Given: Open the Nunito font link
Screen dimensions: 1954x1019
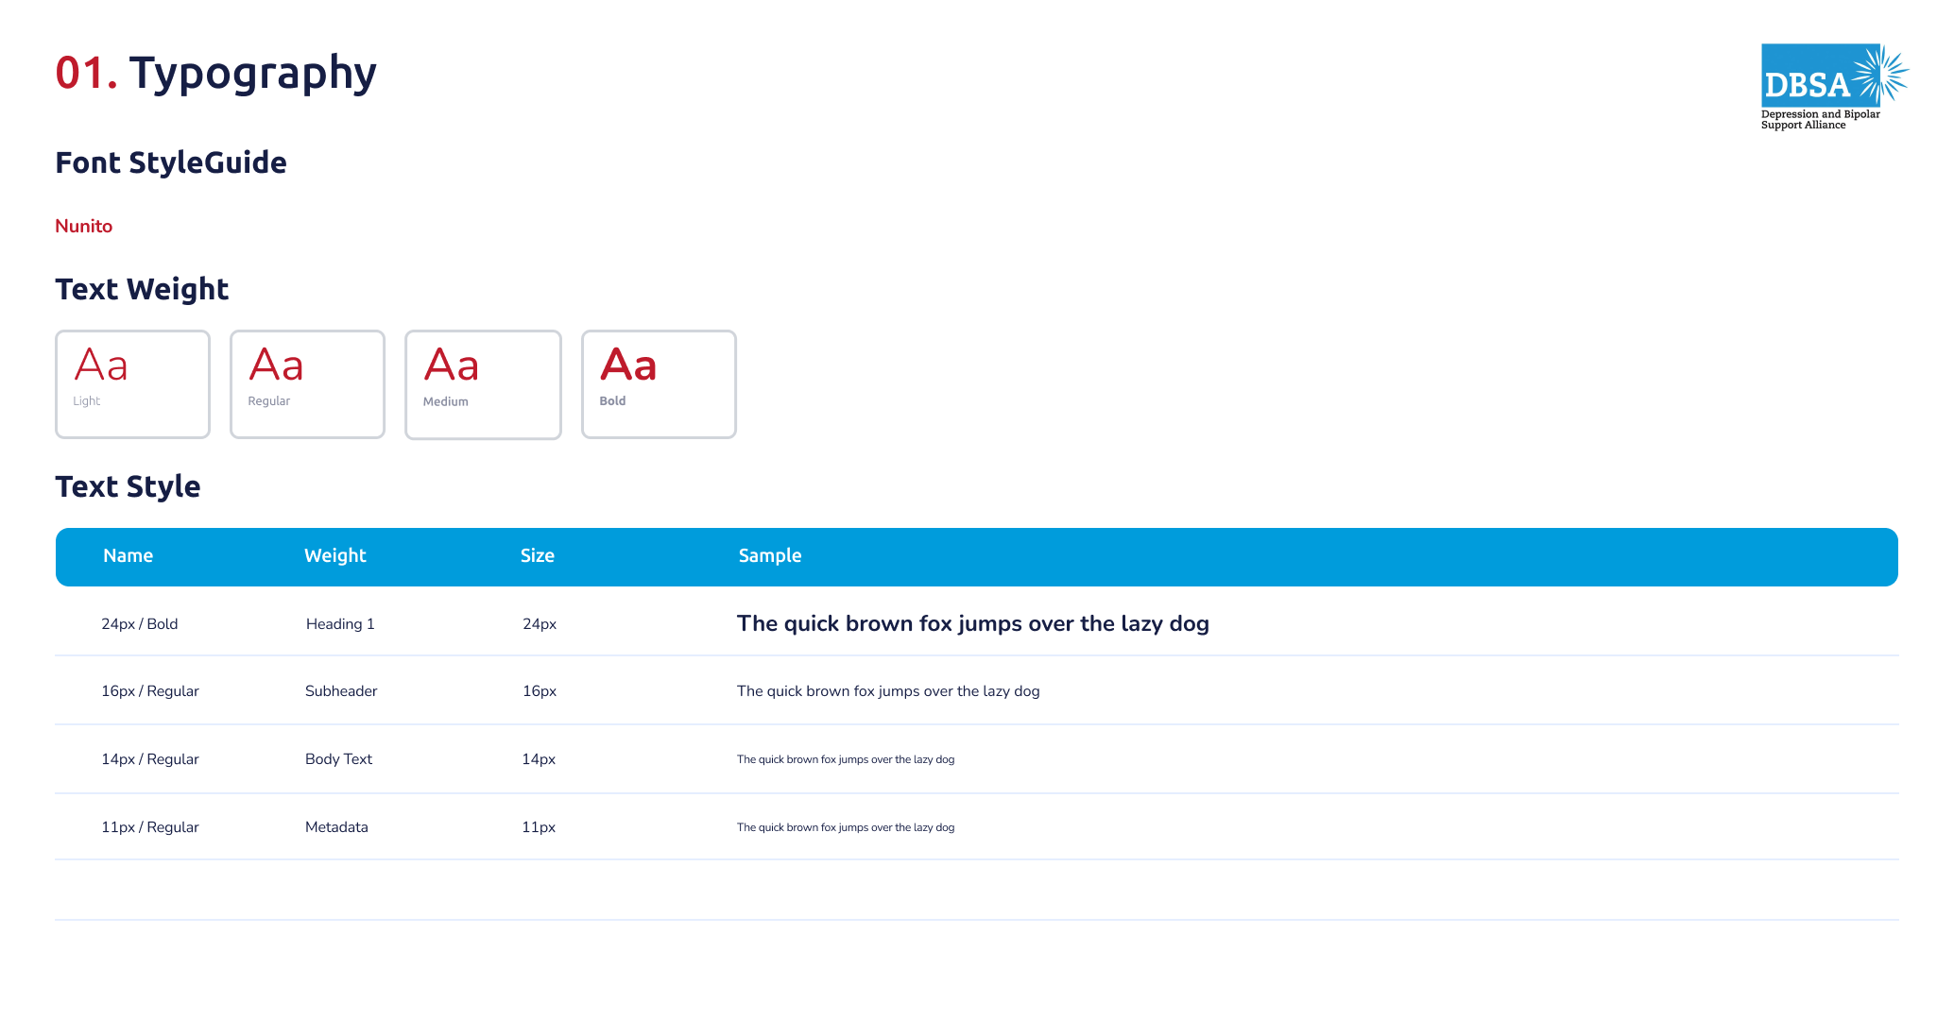Looking at the screenshot, I should tap(83, 226).
